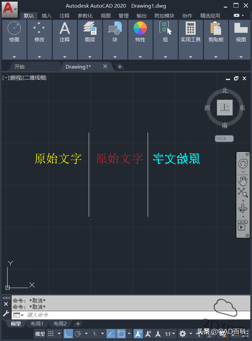Screen dimensions: 252x341
Task: Expand the Layers (图层) panel arrow
Action: (90, 57)
